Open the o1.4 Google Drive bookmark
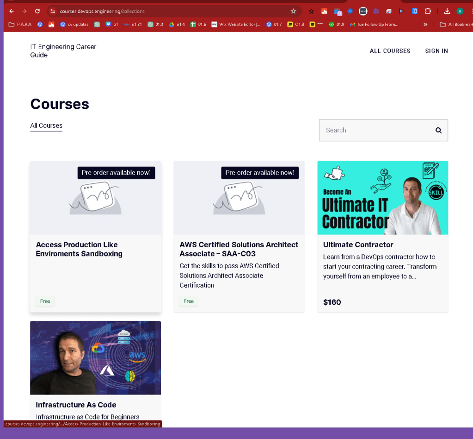The height and width of the screenshot is (439, 473). [x=177, y=25]
